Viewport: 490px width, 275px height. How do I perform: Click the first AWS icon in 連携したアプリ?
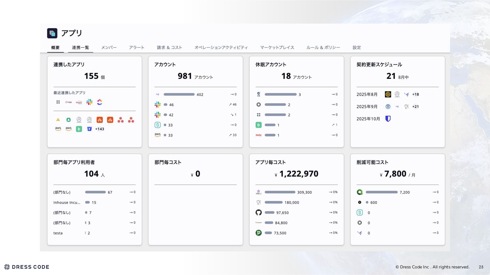tap(58, 129)
